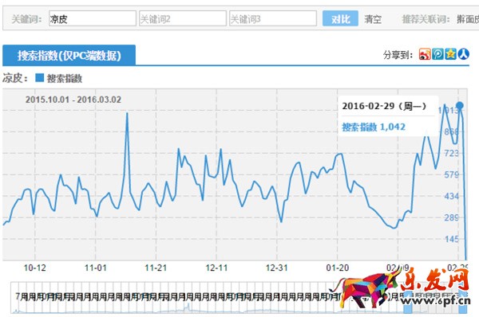Share via the Tencent Weibo icon
Screen dimensions: 479x317
[437, 54]
